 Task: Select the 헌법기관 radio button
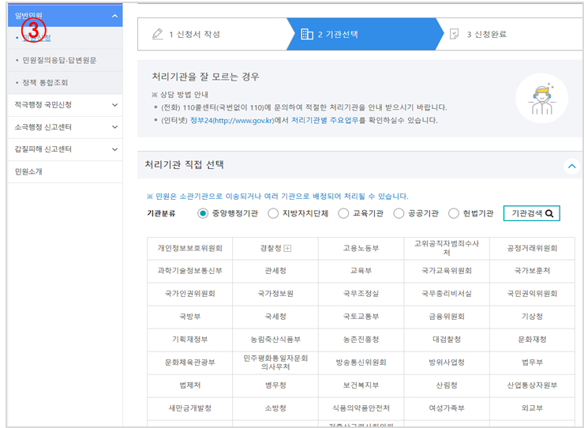[454, 214]
